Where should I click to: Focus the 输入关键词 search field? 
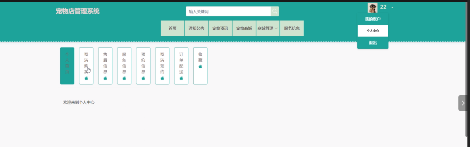click(228, 12)
